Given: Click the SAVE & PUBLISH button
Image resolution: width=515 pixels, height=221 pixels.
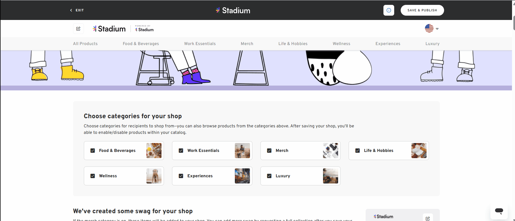Looking at the screenshot, I should pos(422,10).
